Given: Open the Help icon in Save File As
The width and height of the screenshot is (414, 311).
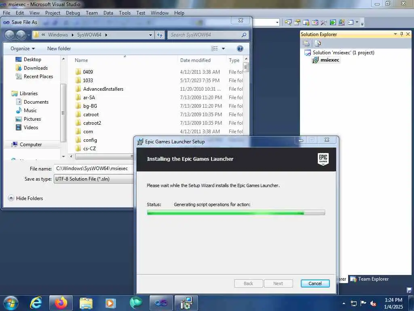Looking at the screenshot, I should click(240, 49).
